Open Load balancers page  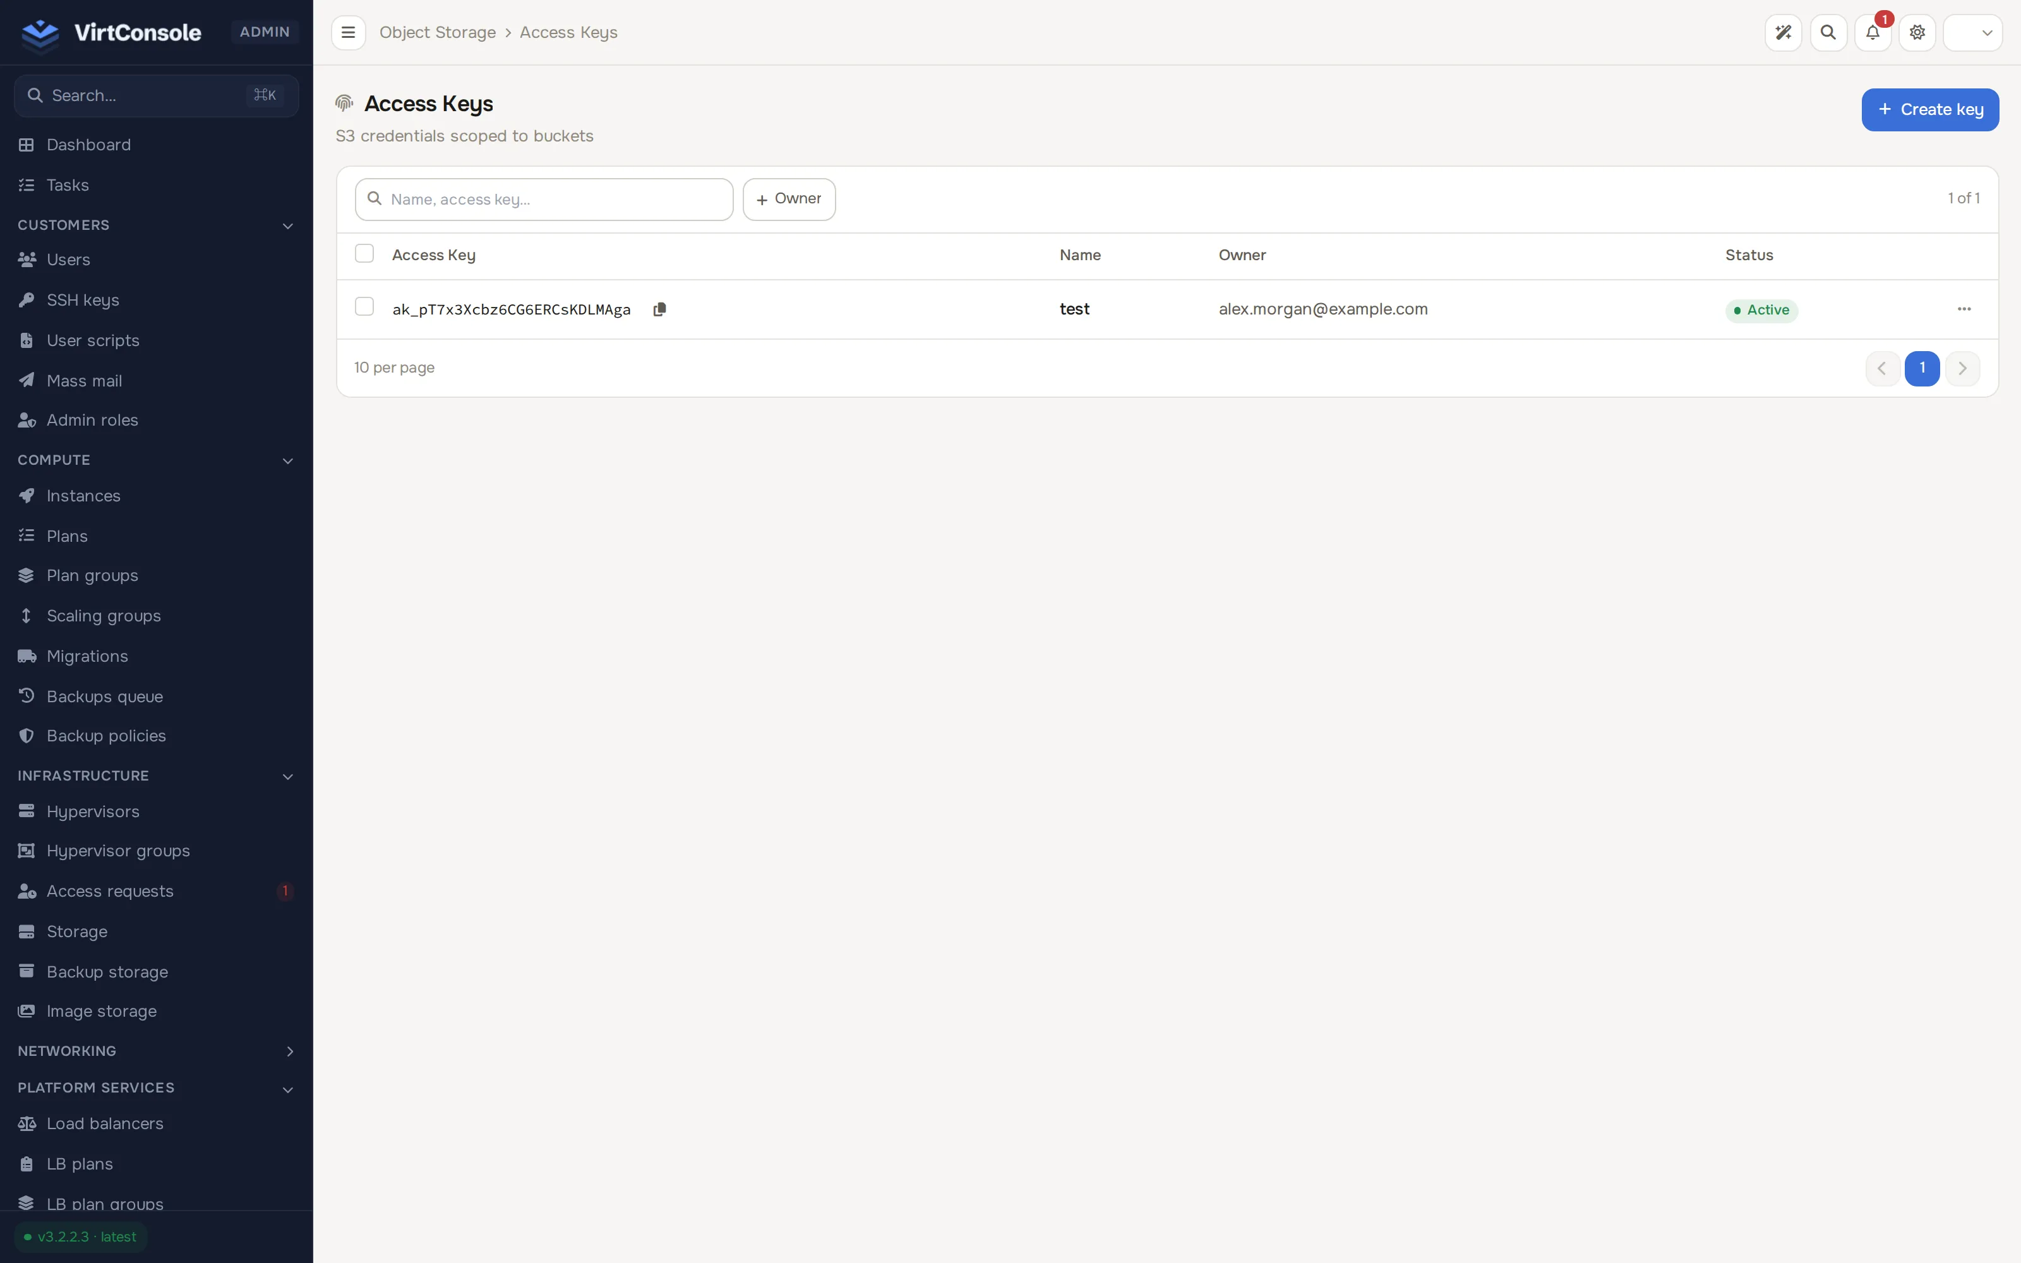157,1123
